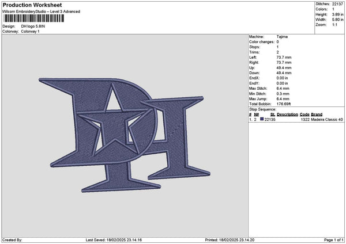Click the barcode under the title
The height and width of the screenshot is (244, 346).
pos(33,18)
